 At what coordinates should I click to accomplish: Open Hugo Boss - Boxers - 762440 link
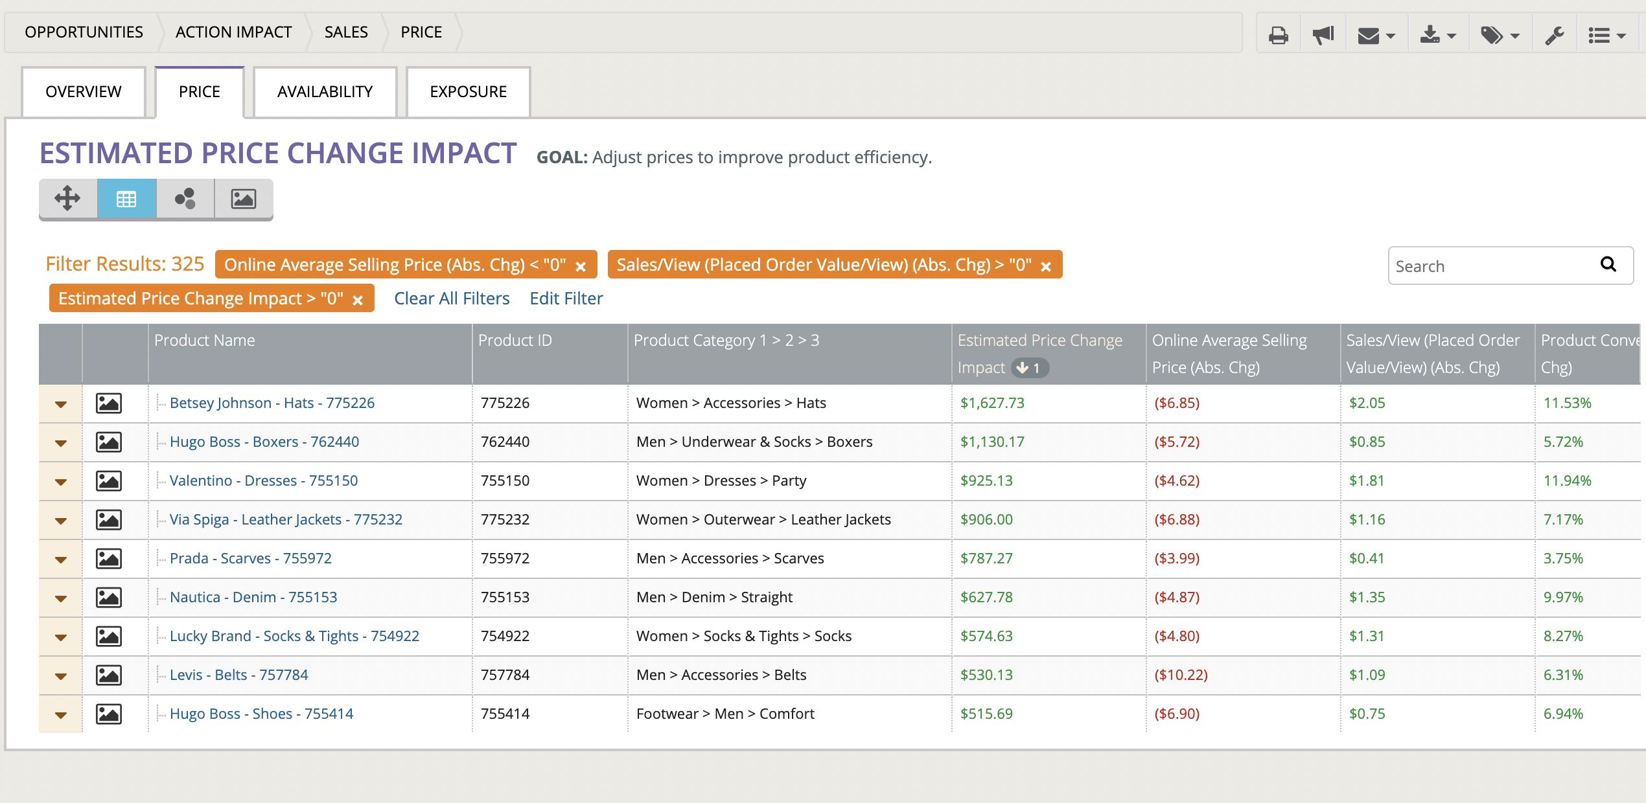tap(264, 442)
